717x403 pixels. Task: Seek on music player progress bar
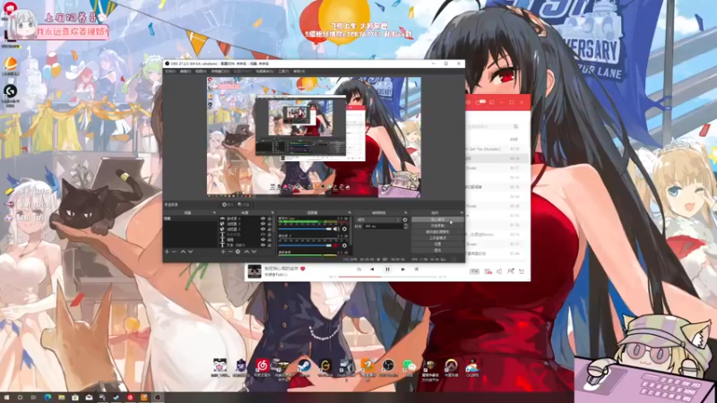(x=389, y=277)
